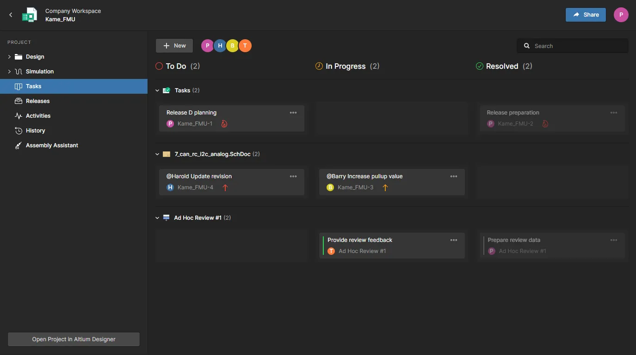Click the Releases box icon

(19, 101)
